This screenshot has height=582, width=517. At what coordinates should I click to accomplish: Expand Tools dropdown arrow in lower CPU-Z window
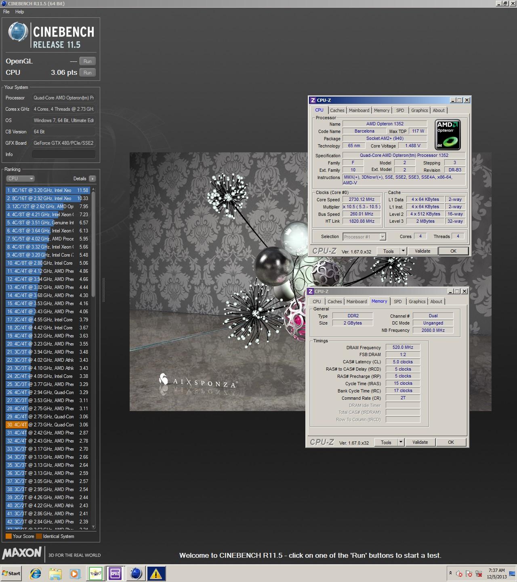point(401,442)
